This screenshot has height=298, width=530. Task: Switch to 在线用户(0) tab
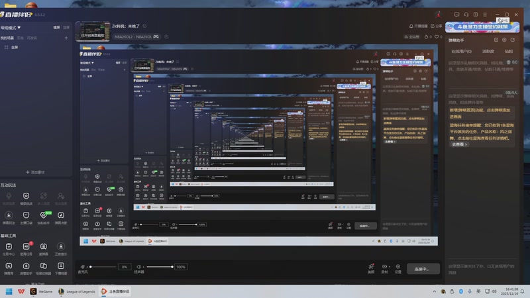point(461,52)
